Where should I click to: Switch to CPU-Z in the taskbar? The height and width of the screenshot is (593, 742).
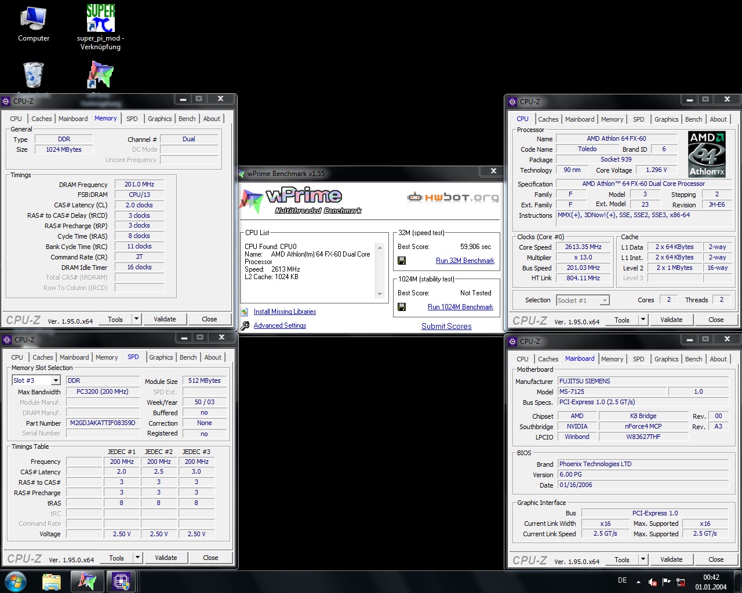click(x=121, y=581)
